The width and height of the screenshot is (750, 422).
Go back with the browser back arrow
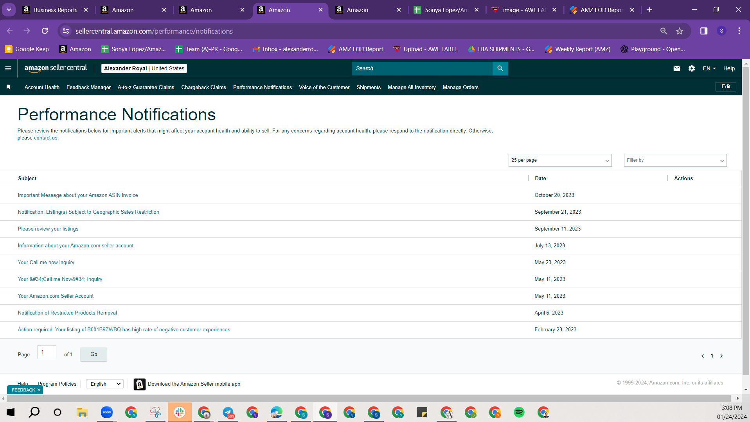click(10, 31)
